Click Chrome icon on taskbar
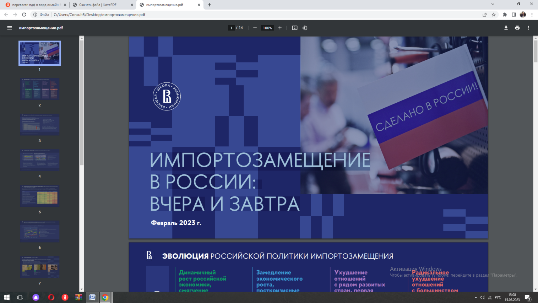 tap(105, 297)
